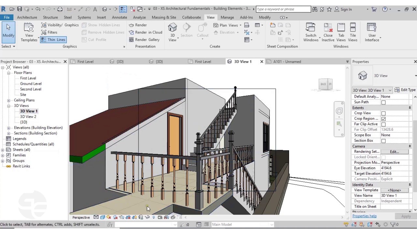Image resolution: width=417 pixels, height=234 pixels.
Task: Switch to Architecture ribbon tab
Action: point(27,17)
